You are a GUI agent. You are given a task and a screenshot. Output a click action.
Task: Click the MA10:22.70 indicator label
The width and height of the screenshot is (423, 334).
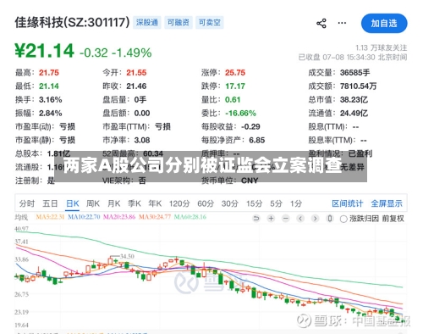84,217
